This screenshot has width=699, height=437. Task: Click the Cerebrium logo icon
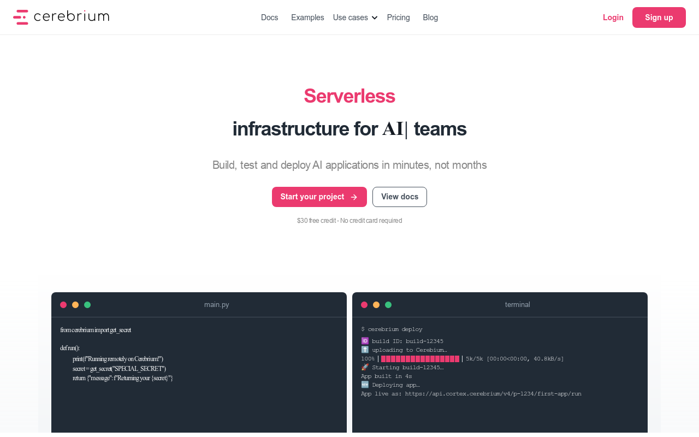21,17
